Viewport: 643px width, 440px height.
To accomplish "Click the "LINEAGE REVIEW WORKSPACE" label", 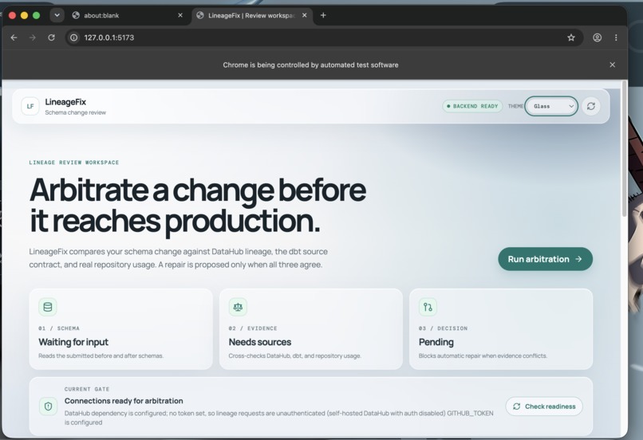I will [74, 163].
